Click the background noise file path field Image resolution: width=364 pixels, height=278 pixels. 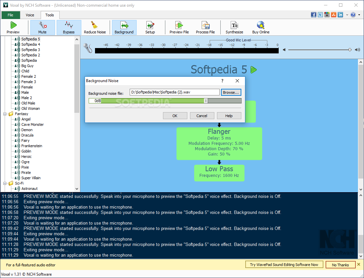coord(175,92)
